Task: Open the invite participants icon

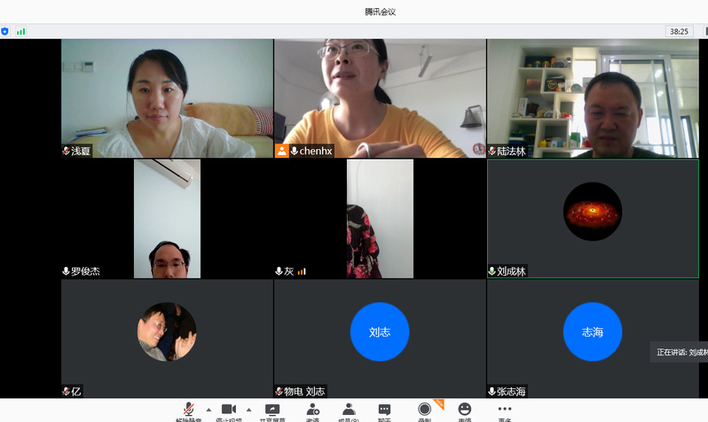Action: (313, 410)
